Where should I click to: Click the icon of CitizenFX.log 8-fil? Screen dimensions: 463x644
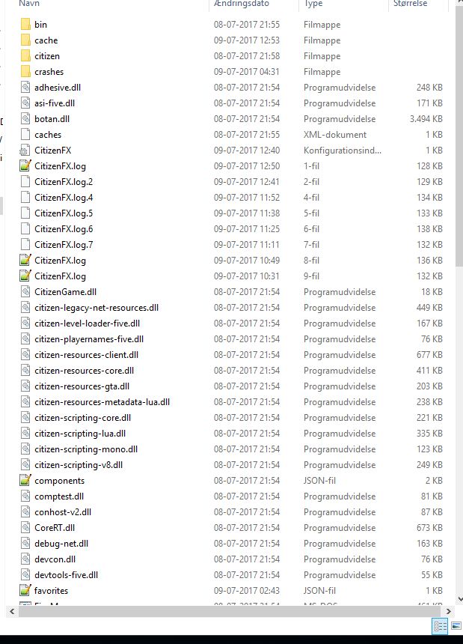pos(25,261)
